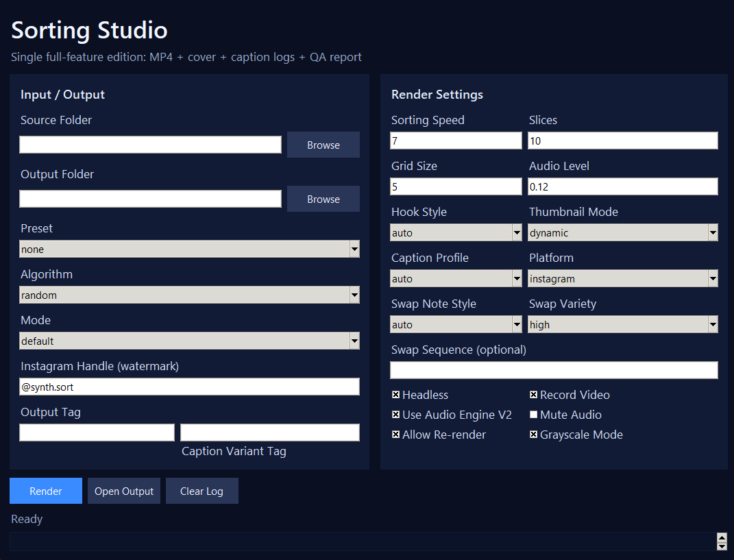Click the Swap Sequence input field
The height and width of the screenshot is (560, 734).
tap(554, 370)
